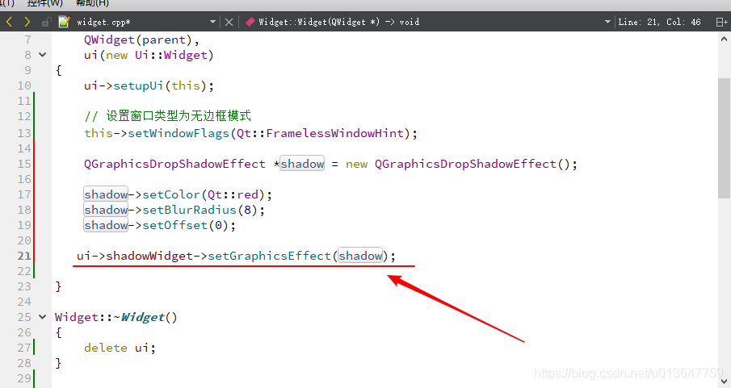731x388 pixels.
Task: Collapse the code fold at line 8
Action: click(43, 55)
